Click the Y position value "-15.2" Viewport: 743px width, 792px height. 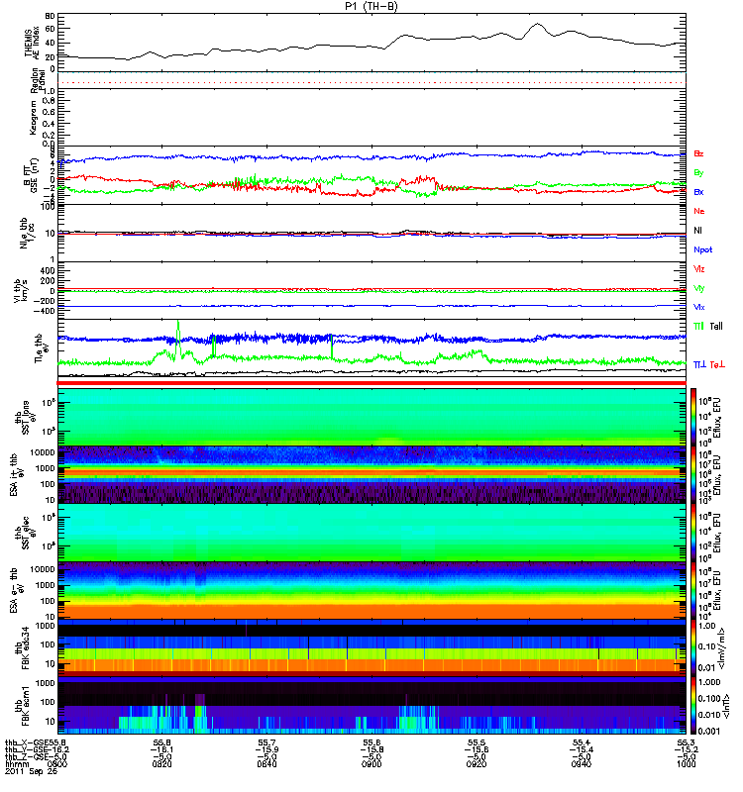pyautogui.click(x=686, y=749)
